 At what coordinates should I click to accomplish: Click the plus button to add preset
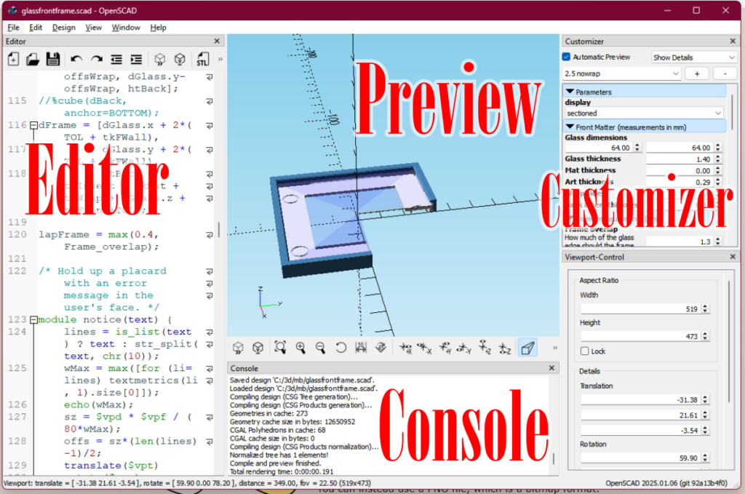click(696, 73)
